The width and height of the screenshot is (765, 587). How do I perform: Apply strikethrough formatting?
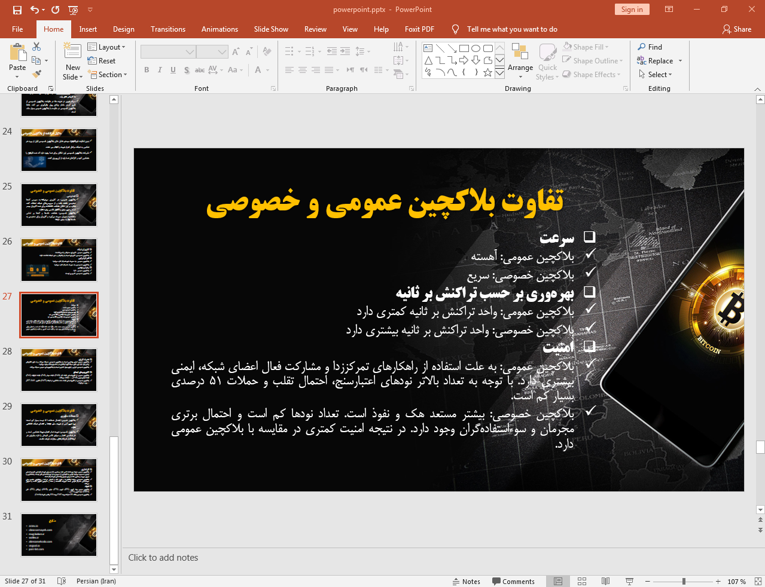tap(200, 70)
